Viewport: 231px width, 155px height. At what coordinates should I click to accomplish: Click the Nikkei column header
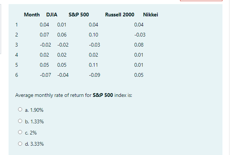point(150,15)
